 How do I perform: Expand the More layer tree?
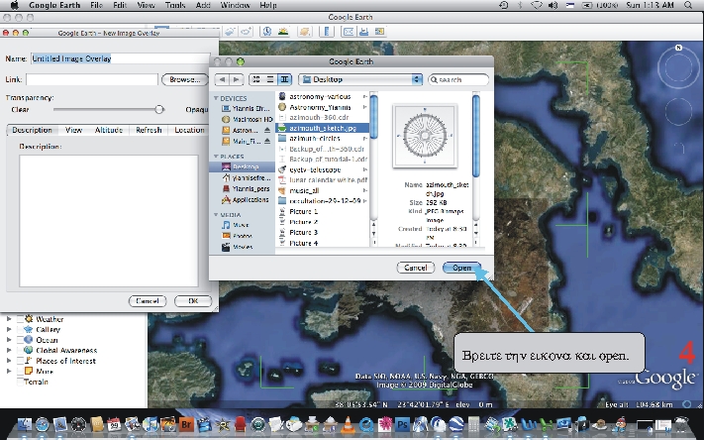(x=9, y=372)
